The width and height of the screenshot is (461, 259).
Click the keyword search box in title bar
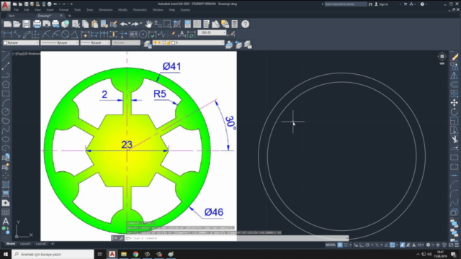[x=346, y=4]
